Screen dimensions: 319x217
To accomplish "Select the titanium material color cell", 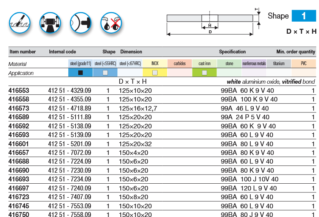I will pos(278,64).
